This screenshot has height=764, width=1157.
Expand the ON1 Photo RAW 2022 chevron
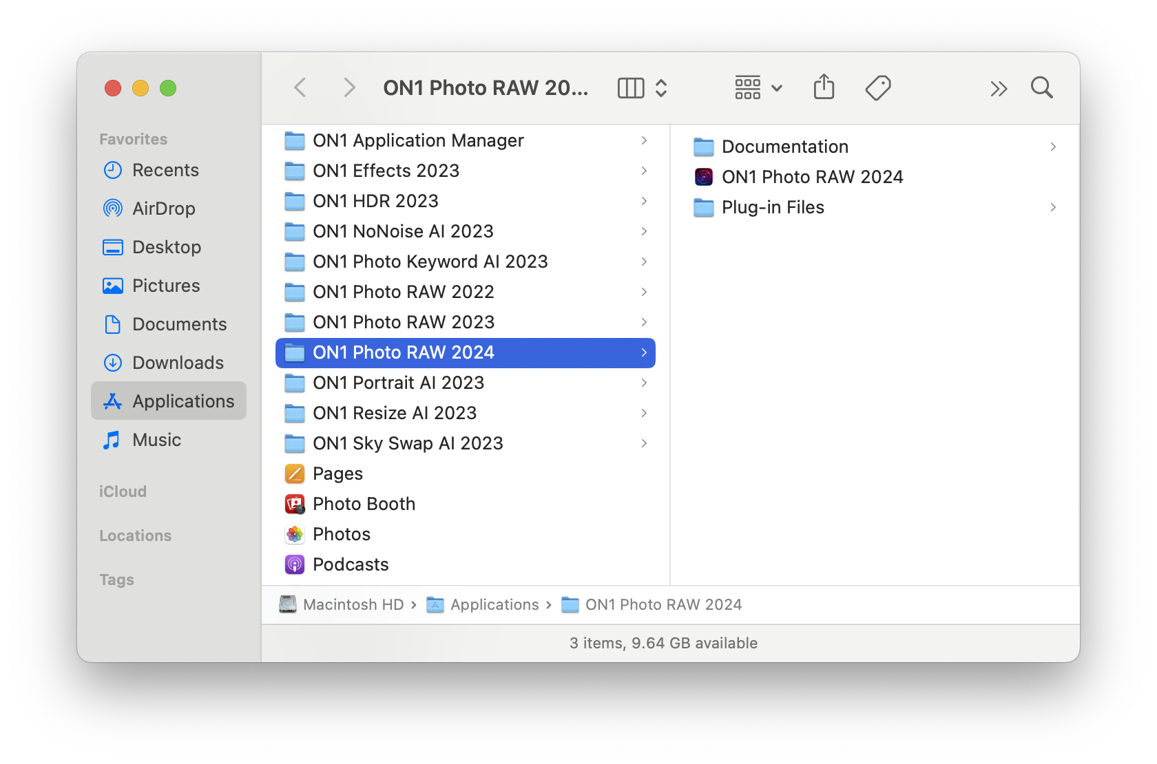[x=644, y=292]
